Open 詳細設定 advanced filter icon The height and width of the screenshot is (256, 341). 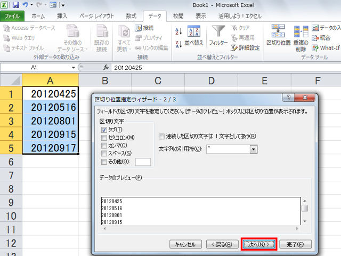click(234, 47)
